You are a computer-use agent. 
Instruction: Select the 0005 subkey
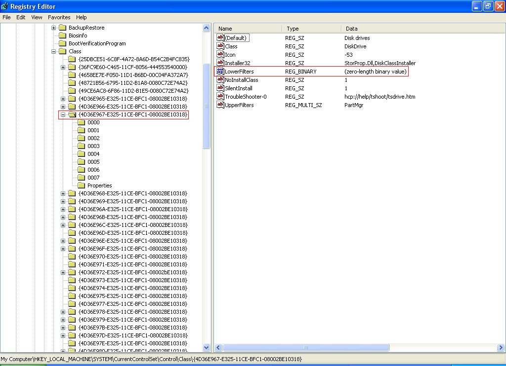coord(93,162)
